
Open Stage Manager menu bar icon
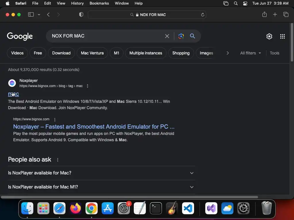click(x=226, y=3)
